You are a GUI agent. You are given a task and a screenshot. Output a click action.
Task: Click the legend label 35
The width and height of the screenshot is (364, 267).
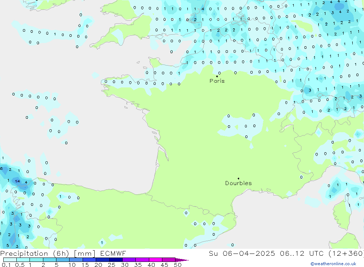[x=138, y=265]
